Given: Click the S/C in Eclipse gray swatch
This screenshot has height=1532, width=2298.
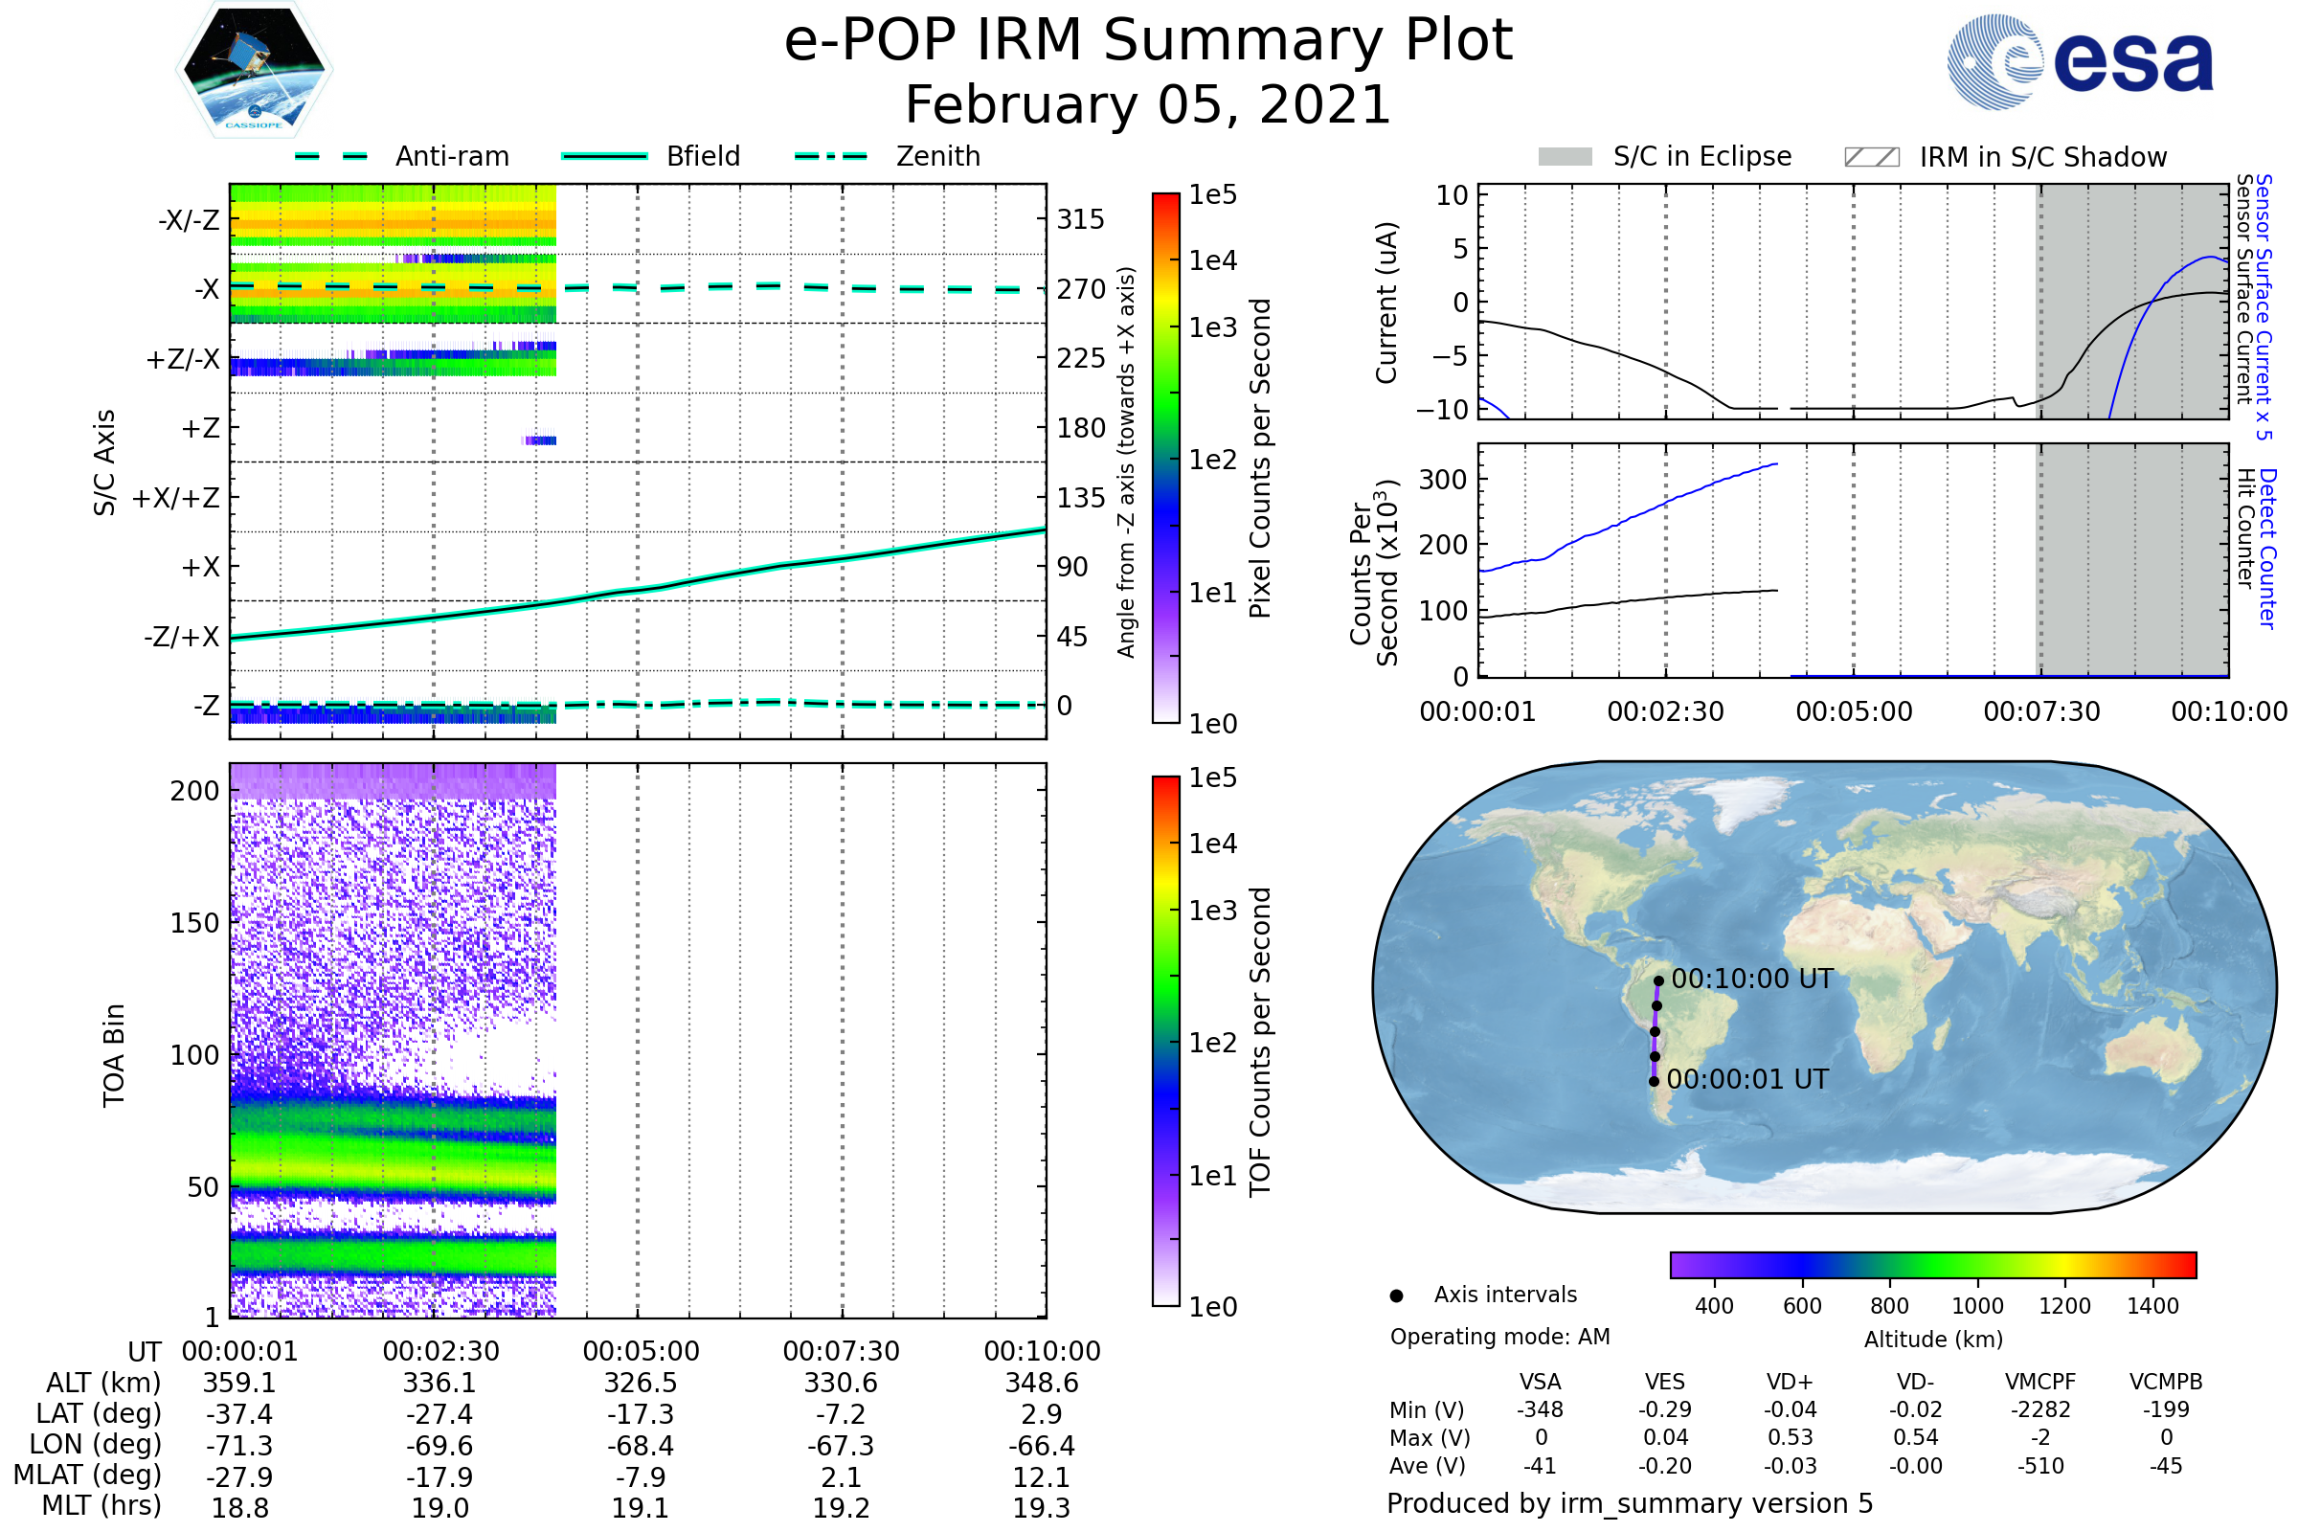Looking at the screenshot, I should [1565, 157].
